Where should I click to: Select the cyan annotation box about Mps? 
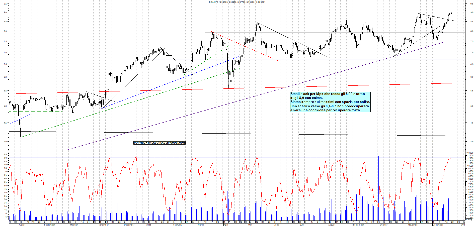[330, 102]
